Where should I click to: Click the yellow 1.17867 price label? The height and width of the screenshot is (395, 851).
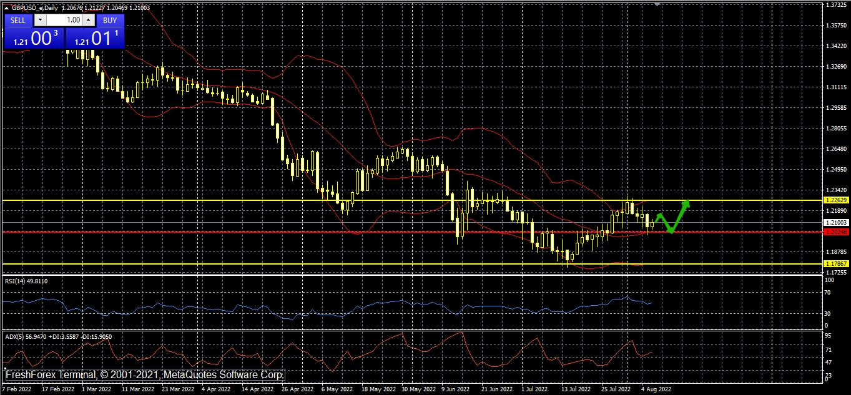835,264
